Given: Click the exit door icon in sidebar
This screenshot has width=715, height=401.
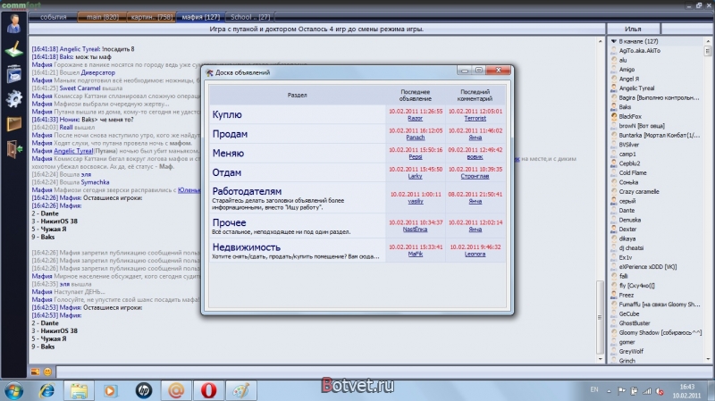Looking at the screenshot, I should click(x=14, y=149).
